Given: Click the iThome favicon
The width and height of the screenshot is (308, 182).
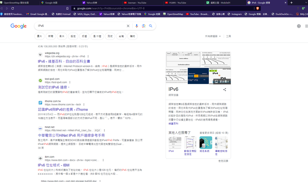Looking at the screenshot, I should [40, 103].
